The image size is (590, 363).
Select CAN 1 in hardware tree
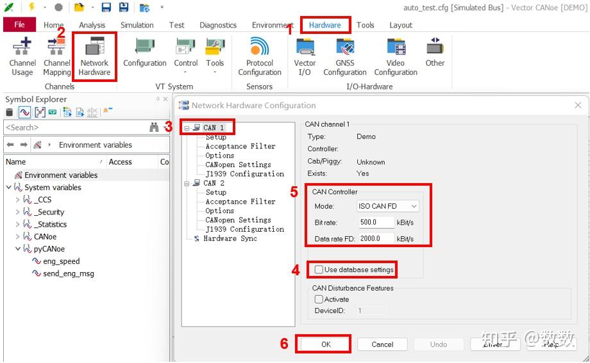[x=214, y=127]
